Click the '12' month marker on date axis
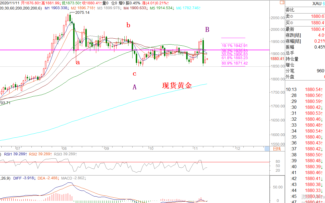 [x=238, y=148]
